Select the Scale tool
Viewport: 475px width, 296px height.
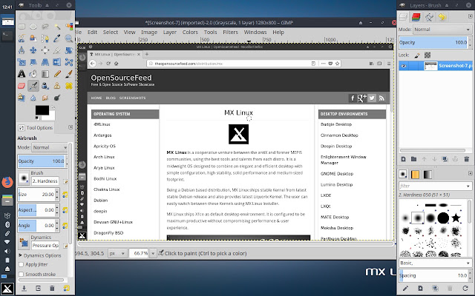coord(22,62)
